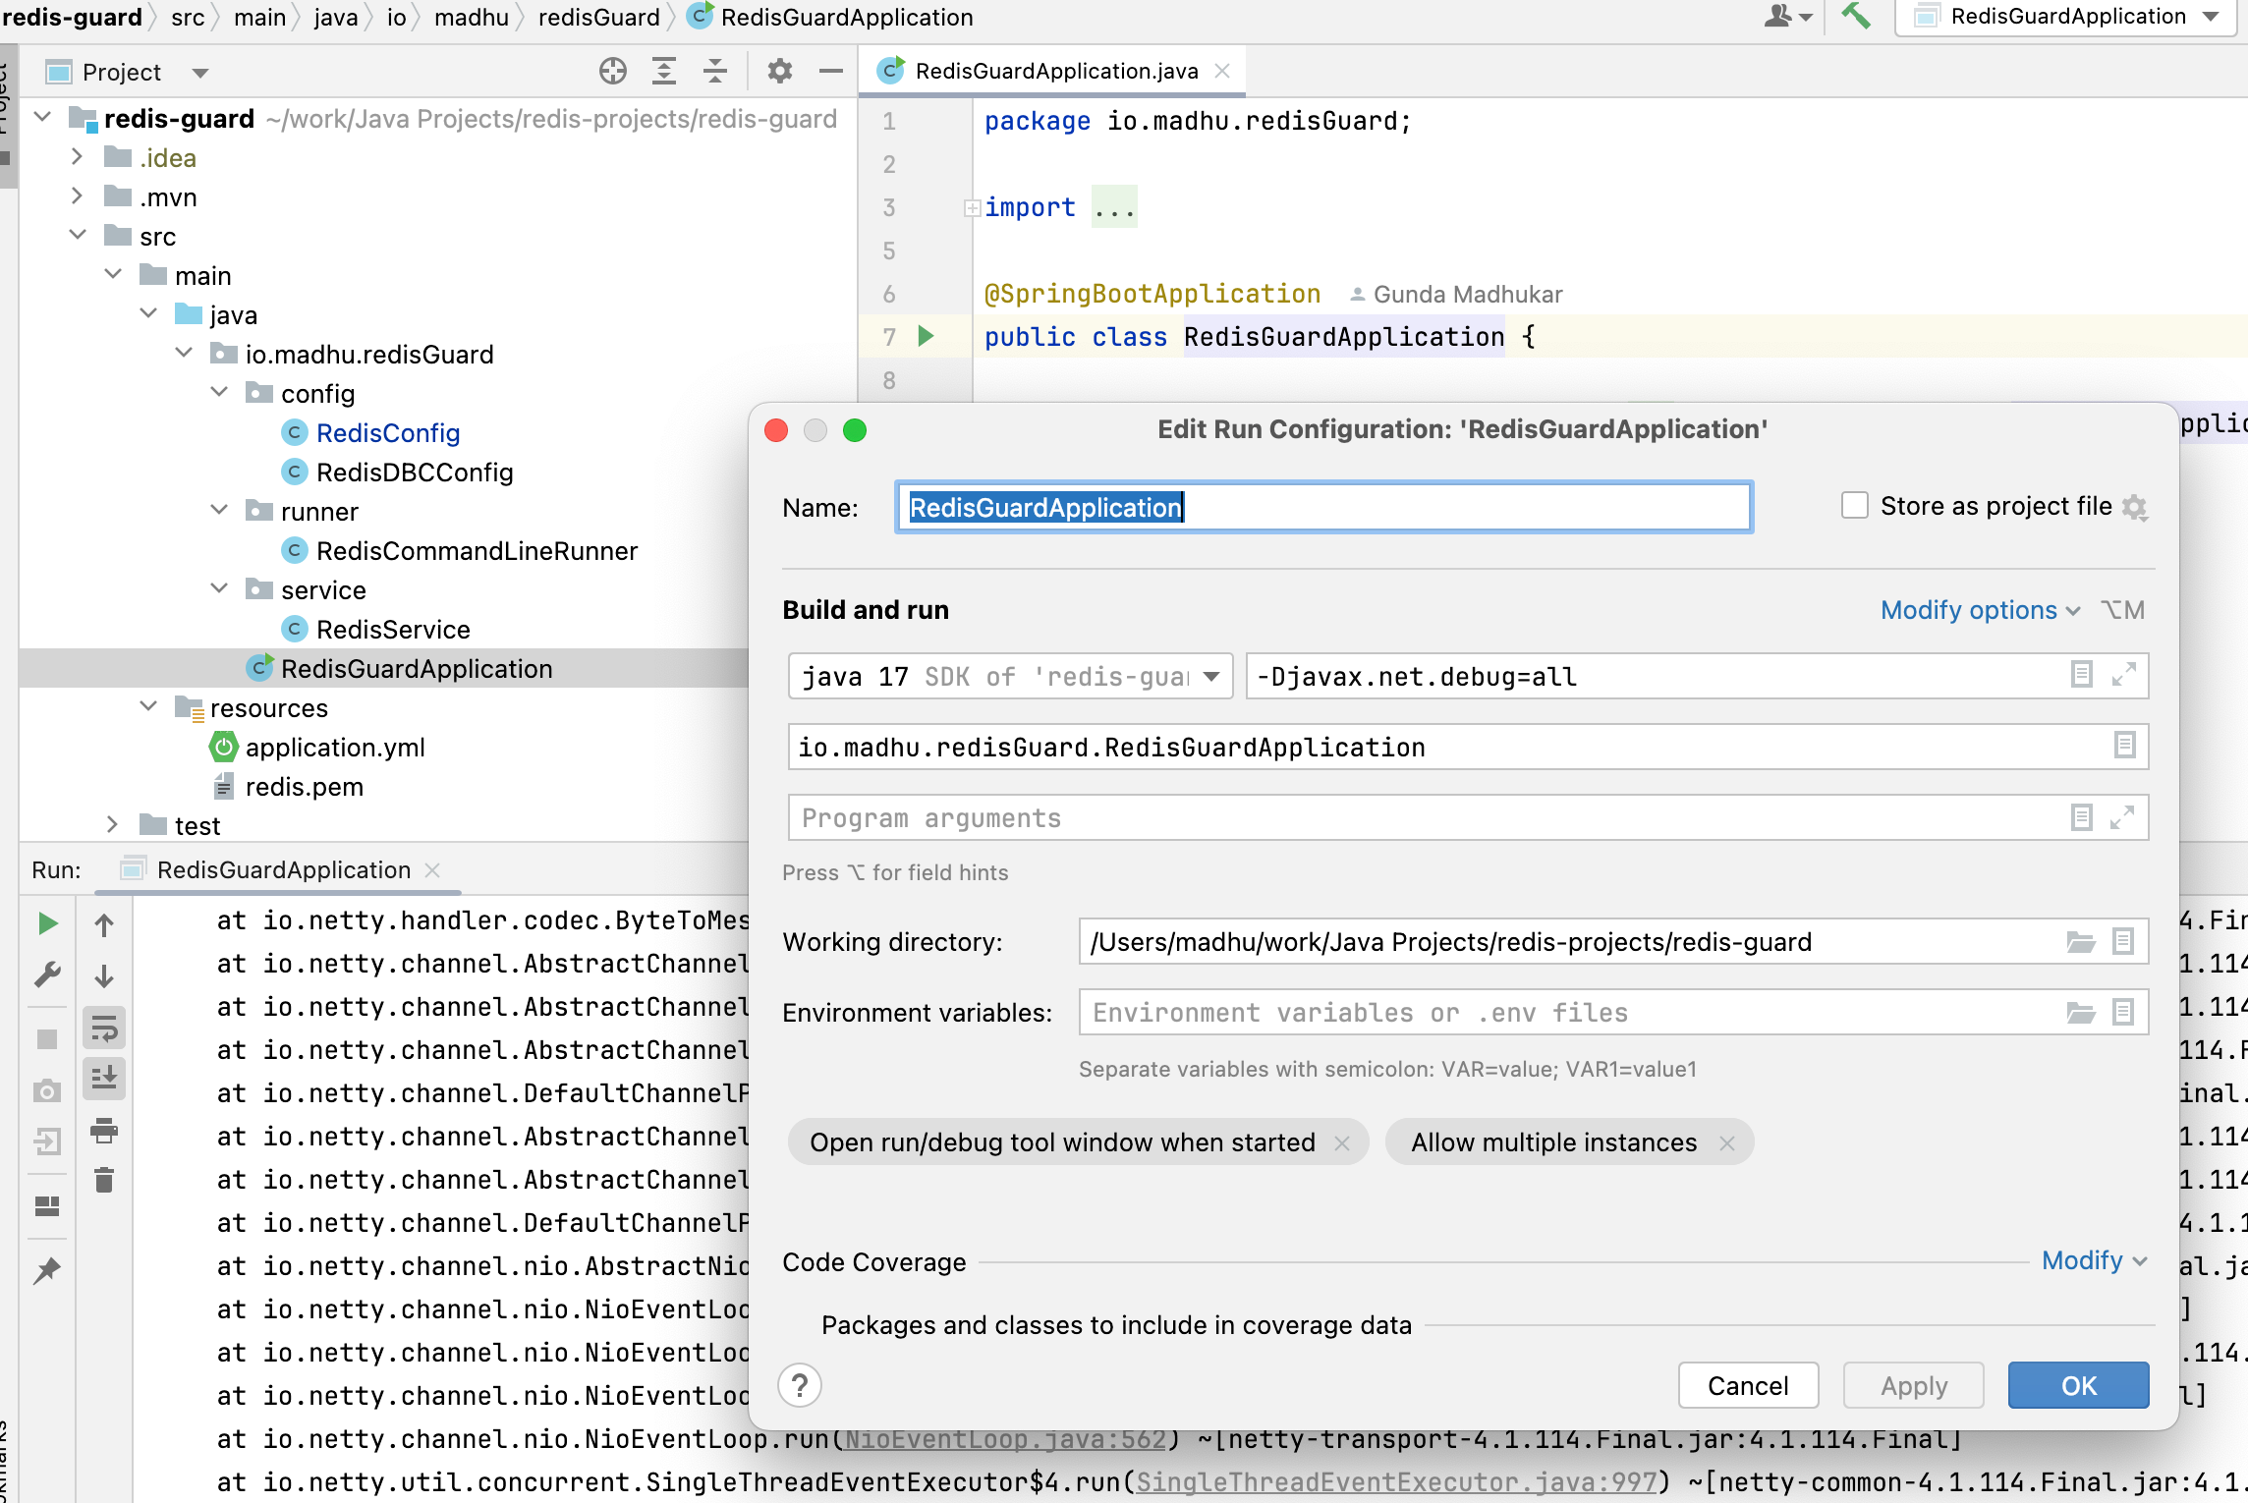Click the up arrow stack trace icon
Screen dimensions: 2248x1503
(104, 923)
